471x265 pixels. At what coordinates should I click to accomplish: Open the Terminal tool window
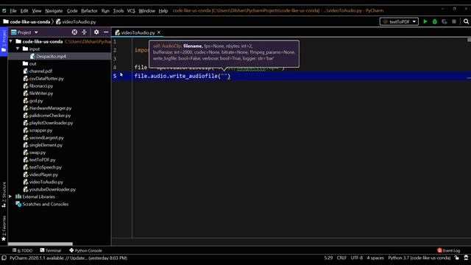[51, 250]
